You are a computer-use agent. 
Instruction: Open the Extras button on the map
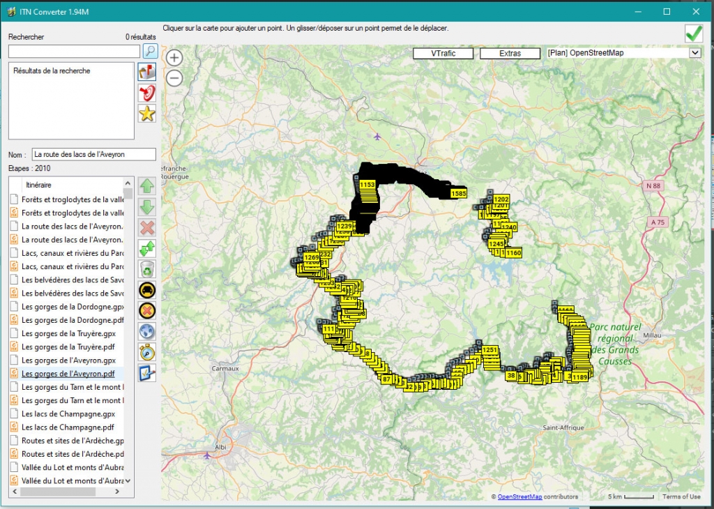pos(510,53)
